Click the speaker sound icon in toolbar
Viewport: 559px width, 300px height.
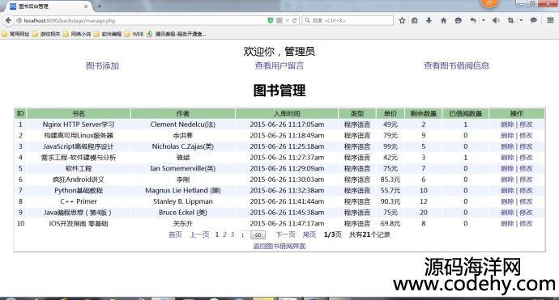click(496, 21)
